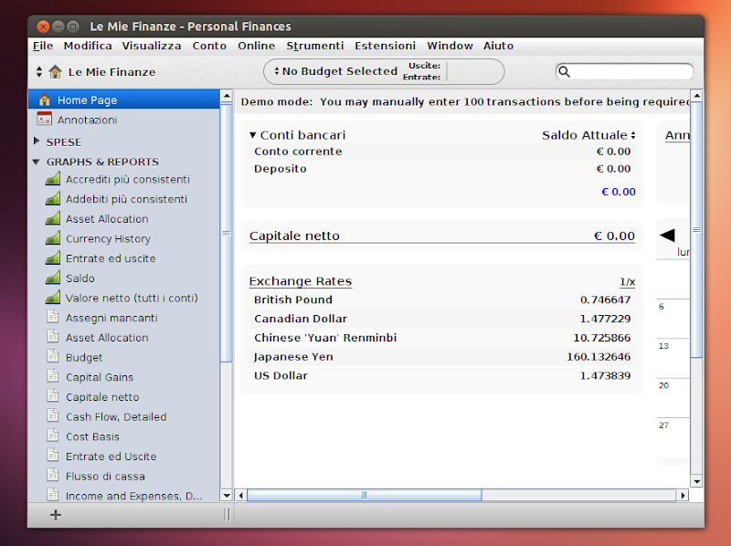Click the Annotazioni calendar icon
This screenshot has width=731, height=546.
[x=45, y=120]
